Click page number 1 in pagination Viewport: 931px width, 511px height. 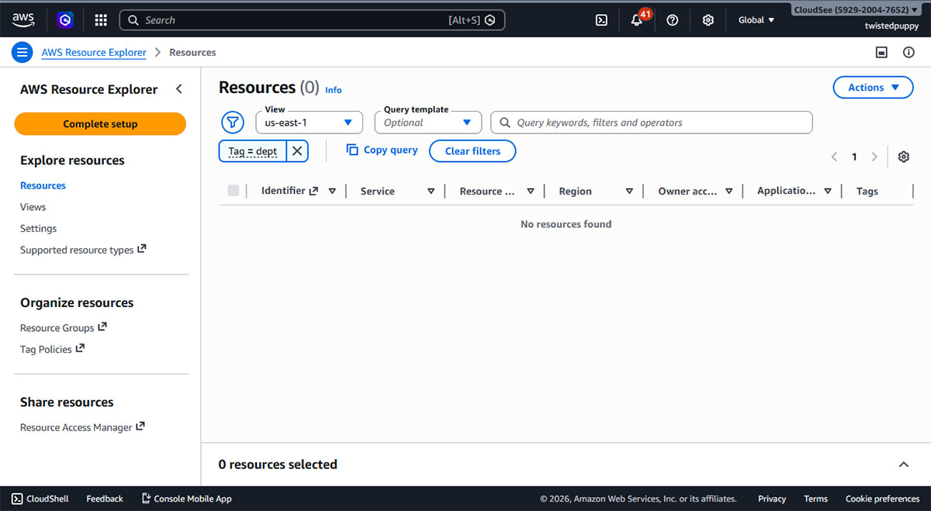(x=854, y=157)
